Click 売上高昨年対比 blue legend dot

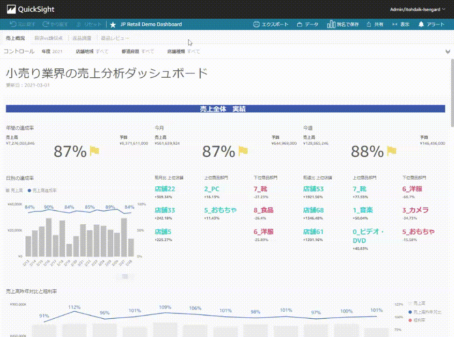410,312
